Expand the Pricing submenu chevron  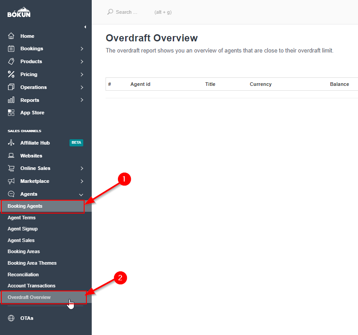pos(82,74)
